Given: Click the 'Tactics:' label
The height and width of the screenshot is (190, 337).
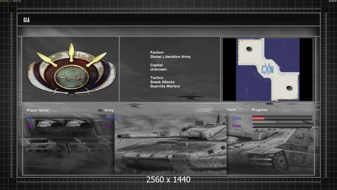Looking at the screenshot, I should click(157, 78).
